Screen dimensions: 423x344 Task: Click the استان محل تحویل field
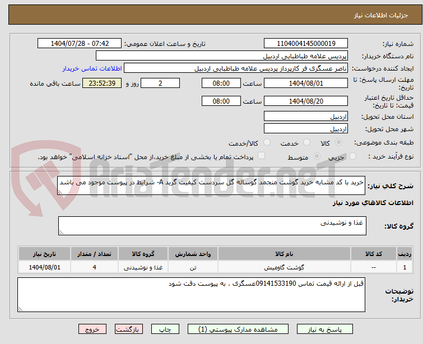(306, 117)
